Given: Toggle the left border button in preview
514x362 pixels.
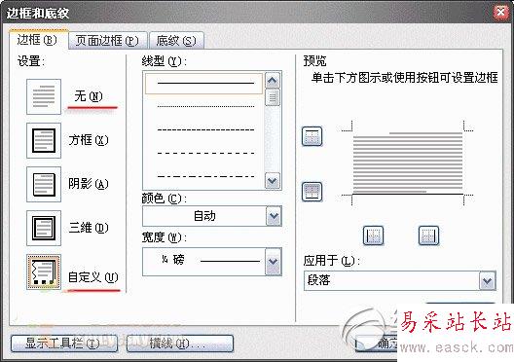Looking at the screenshot, I should coord(374,235).
